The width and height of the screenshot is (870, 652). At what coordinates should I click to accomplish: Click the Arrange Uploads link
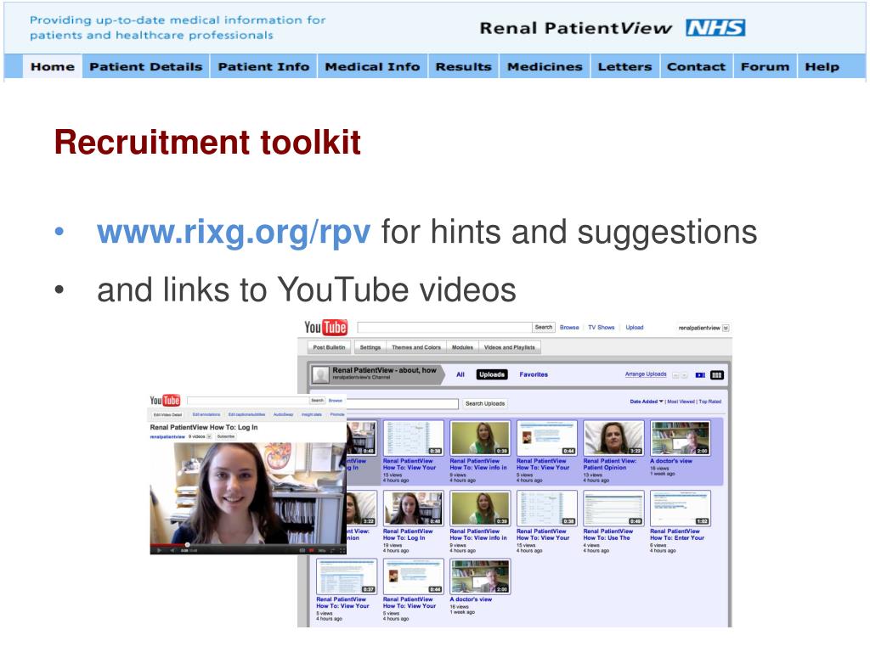click(646, 374)
